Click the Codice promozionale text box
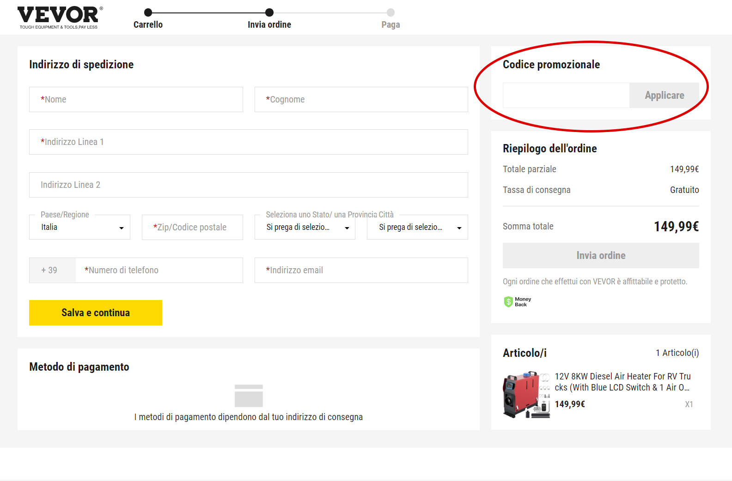732x481 pixels. click(x=566, y=96)
